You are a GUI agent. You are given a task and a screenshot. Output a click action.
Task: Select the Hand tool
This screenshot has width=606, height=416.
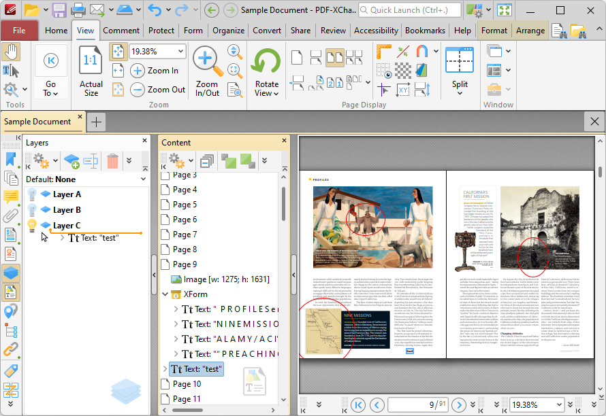tap(11, 52)
